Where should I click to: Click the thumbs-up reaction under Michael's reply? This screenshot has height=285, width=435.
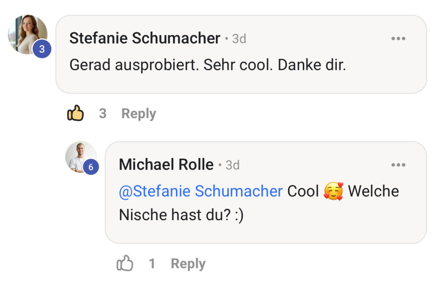[x=126, y=263]
